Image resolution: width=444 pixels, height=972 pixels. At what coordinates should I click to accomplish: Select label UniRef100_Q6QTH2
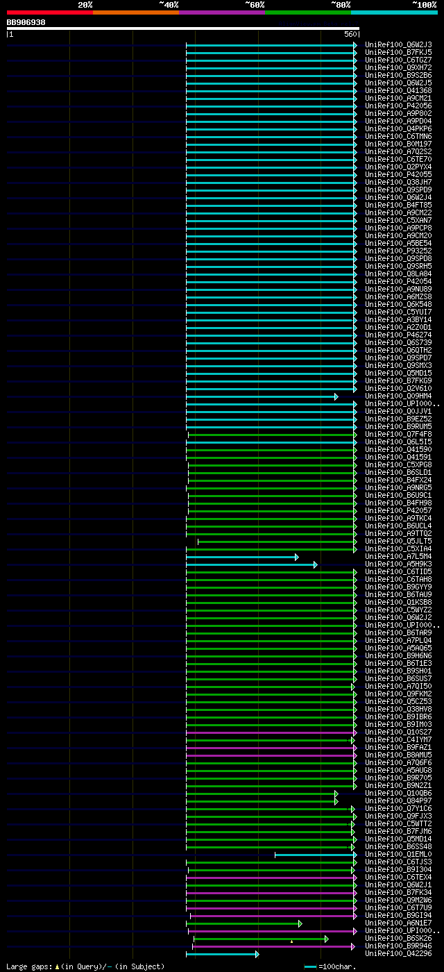tap(398, 351)
